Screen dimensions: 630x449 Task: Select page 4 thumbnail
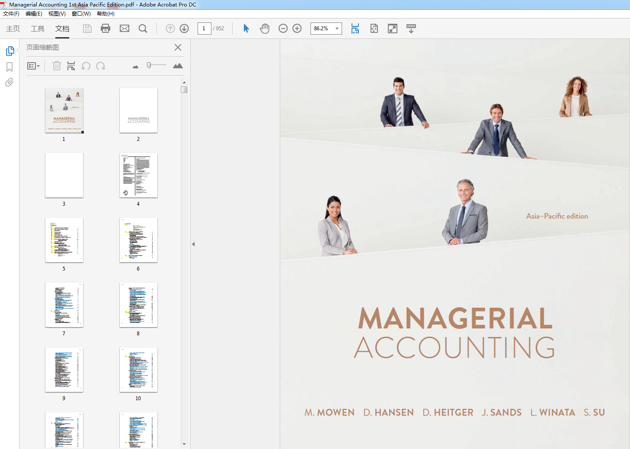138,175
